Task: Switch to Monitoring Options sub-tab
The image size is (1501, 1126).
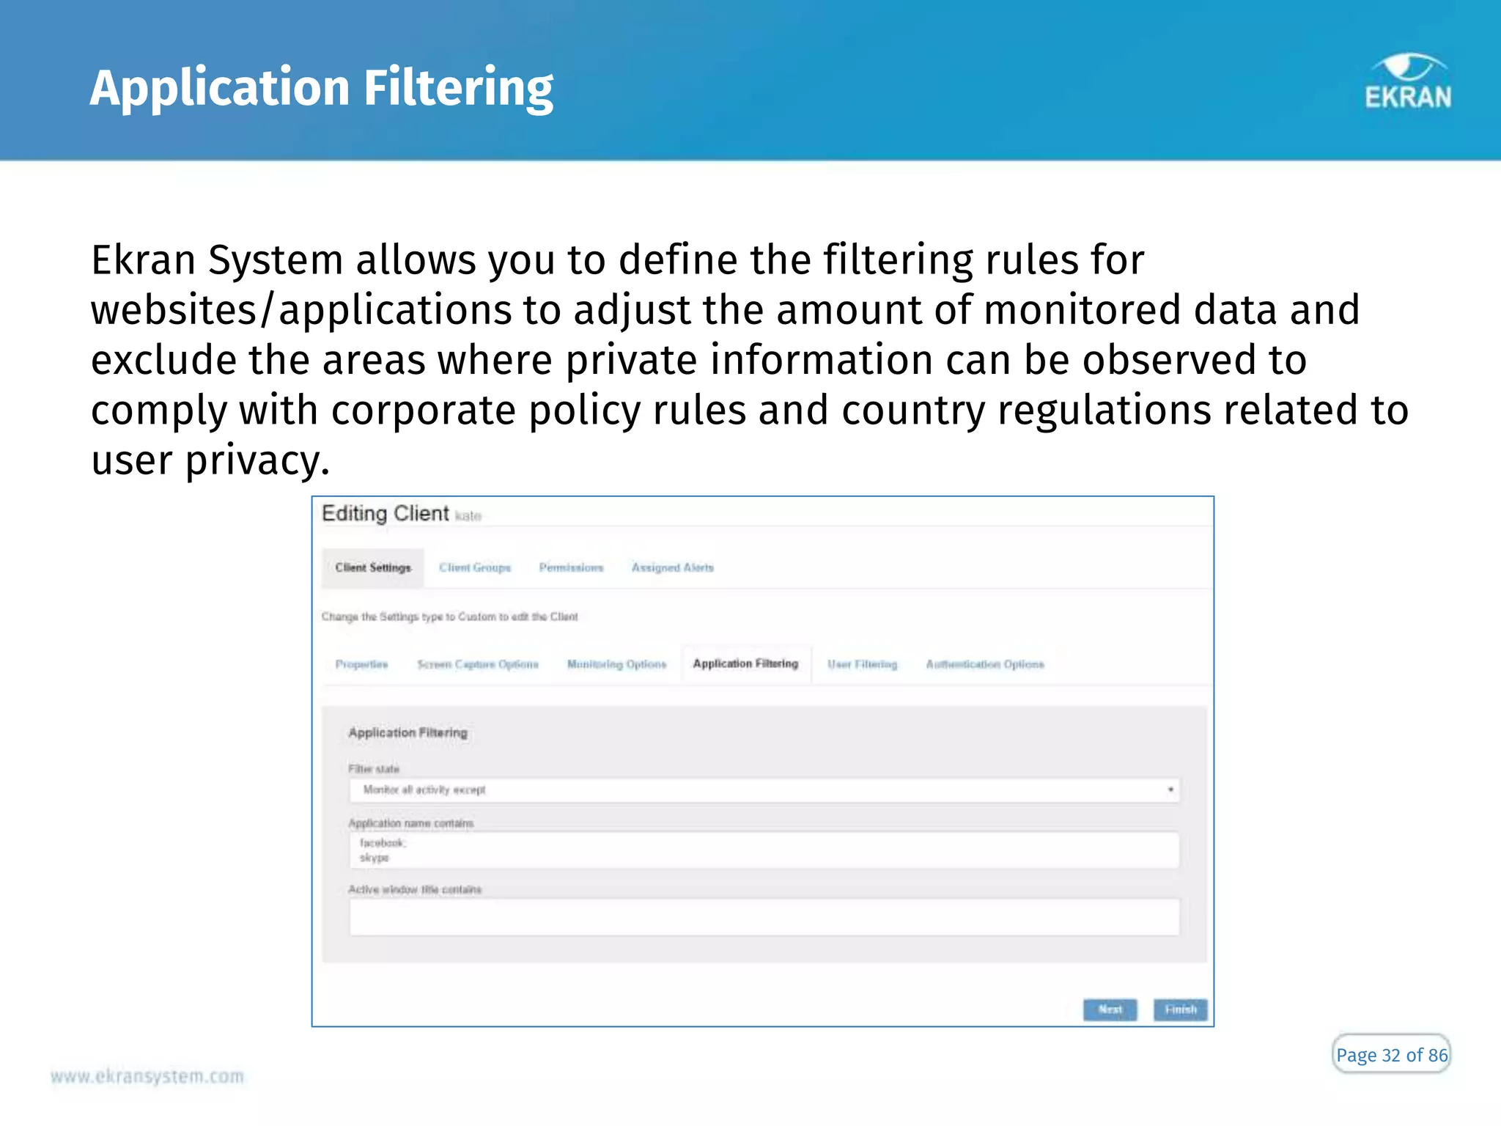Action: pos(616,664)
